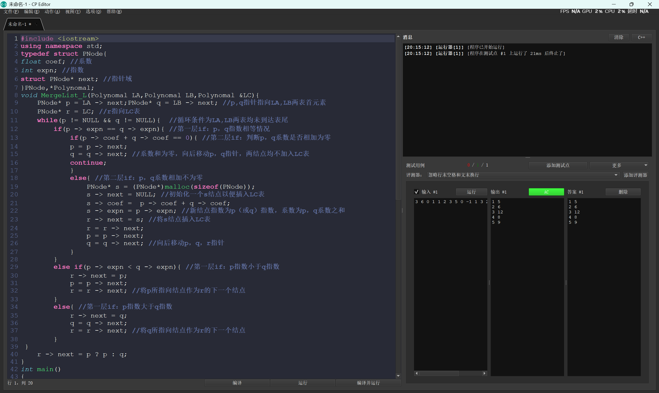Click right arrow of input horizontal scrollbar
Screen dimensions: 659x393
[484, 373]
